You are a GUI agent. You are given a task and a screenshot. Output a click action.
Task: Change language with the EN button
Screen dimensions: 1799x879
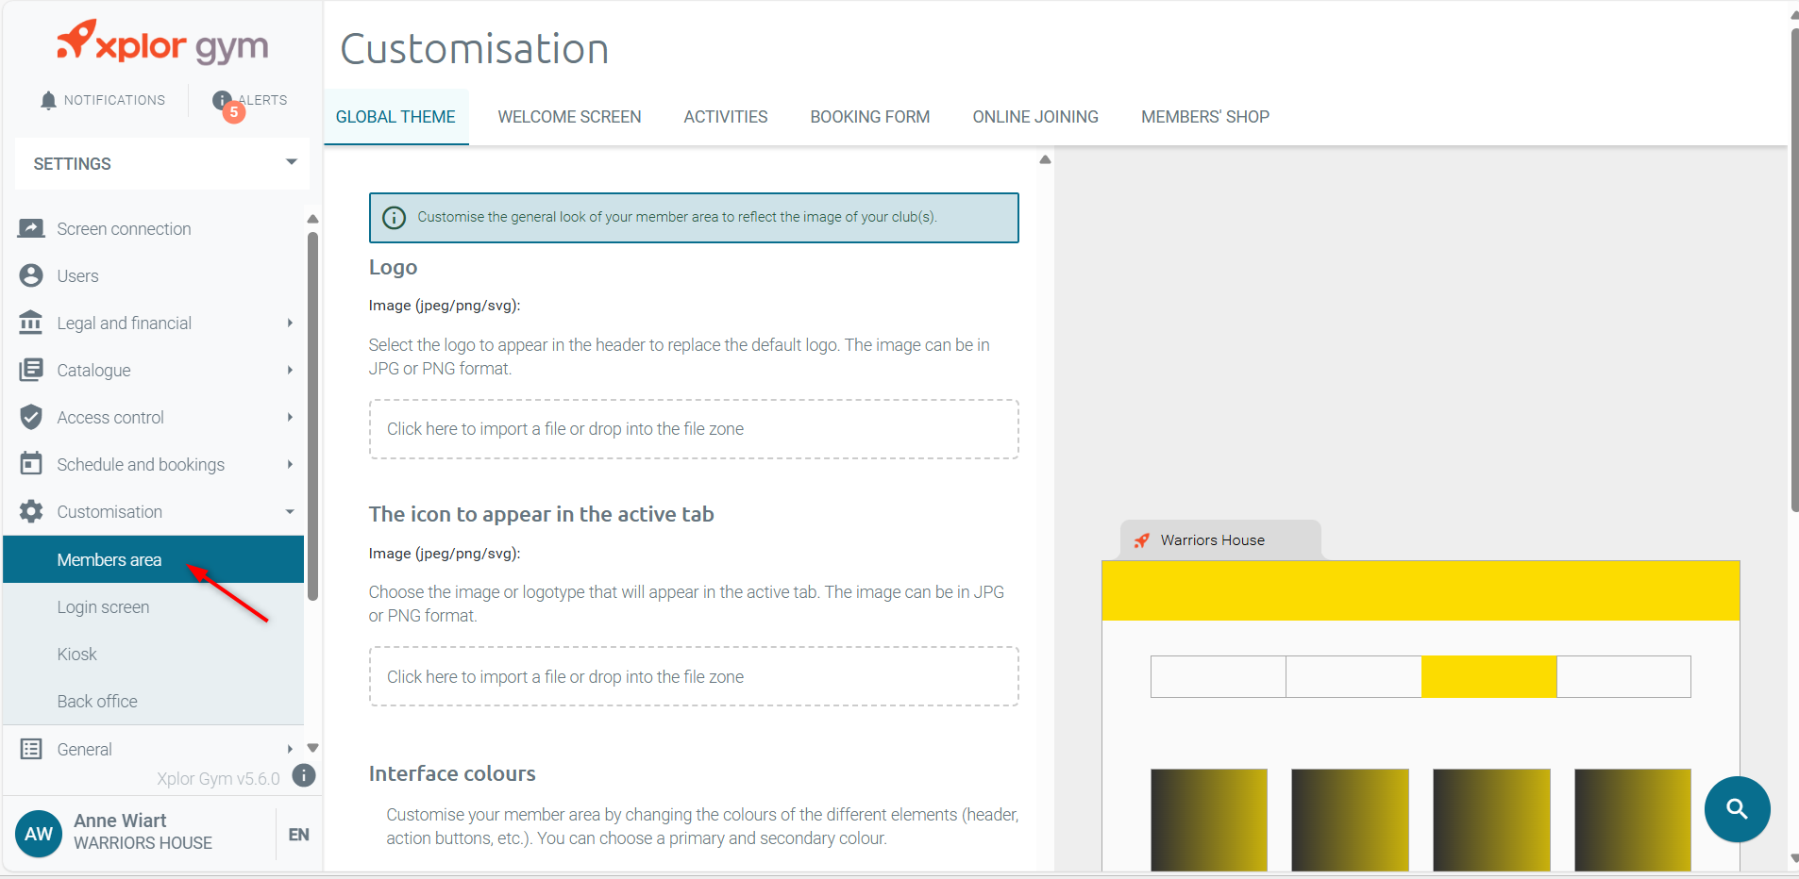click(298, 835)
